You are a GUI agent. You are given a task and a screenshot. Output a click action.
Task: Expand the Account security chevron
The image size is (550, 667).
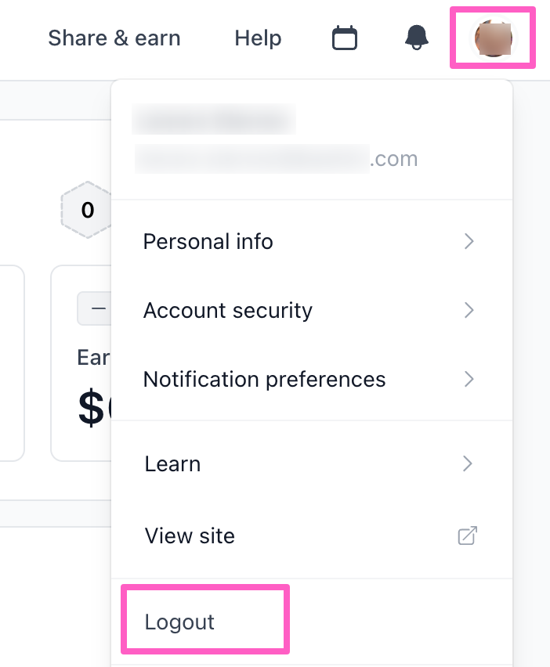click(469, 310)
